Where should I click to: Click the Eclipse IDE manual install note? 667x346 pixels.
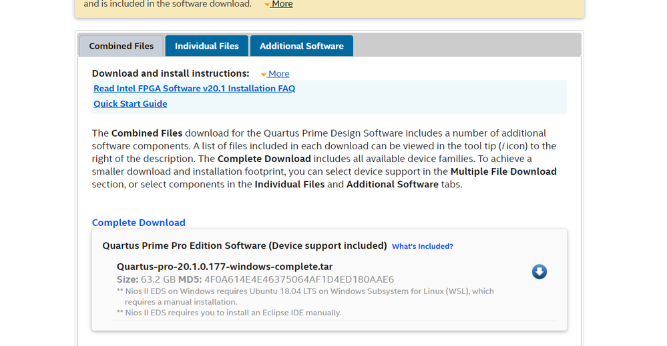(229, 313)
